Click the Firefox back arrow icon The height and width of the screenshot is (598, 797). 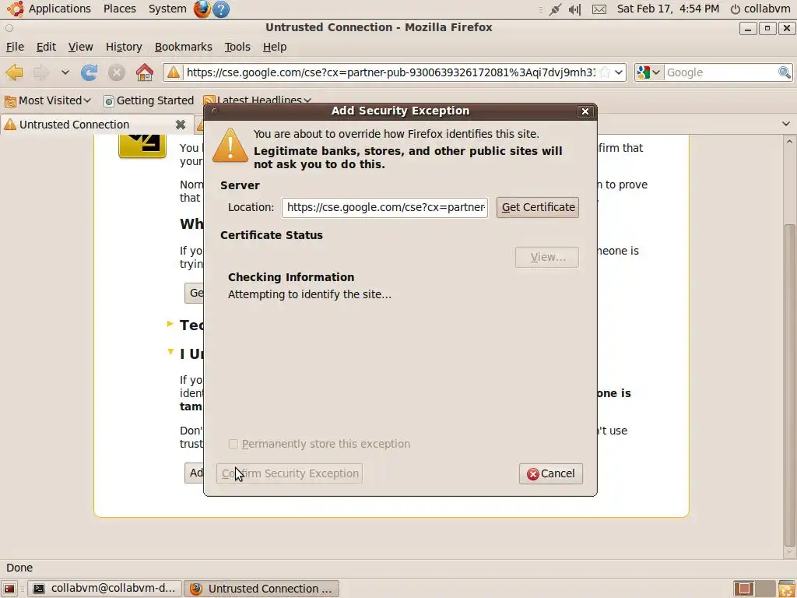(x=14, y=72)
